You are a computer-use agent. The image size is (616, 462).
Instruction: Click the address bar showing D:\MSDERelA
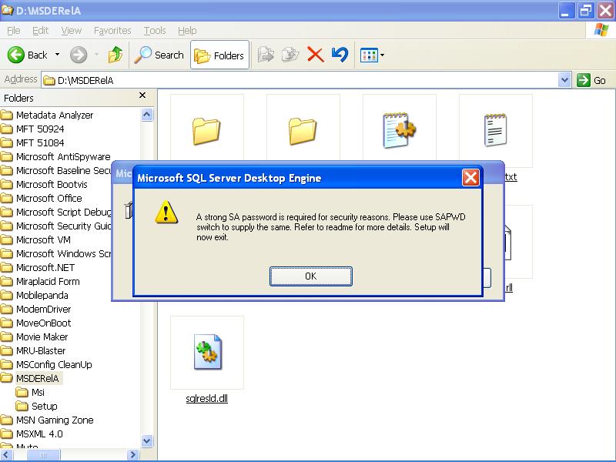(300, 81)
